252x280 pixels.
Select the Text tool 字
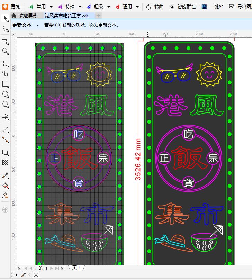5,117
